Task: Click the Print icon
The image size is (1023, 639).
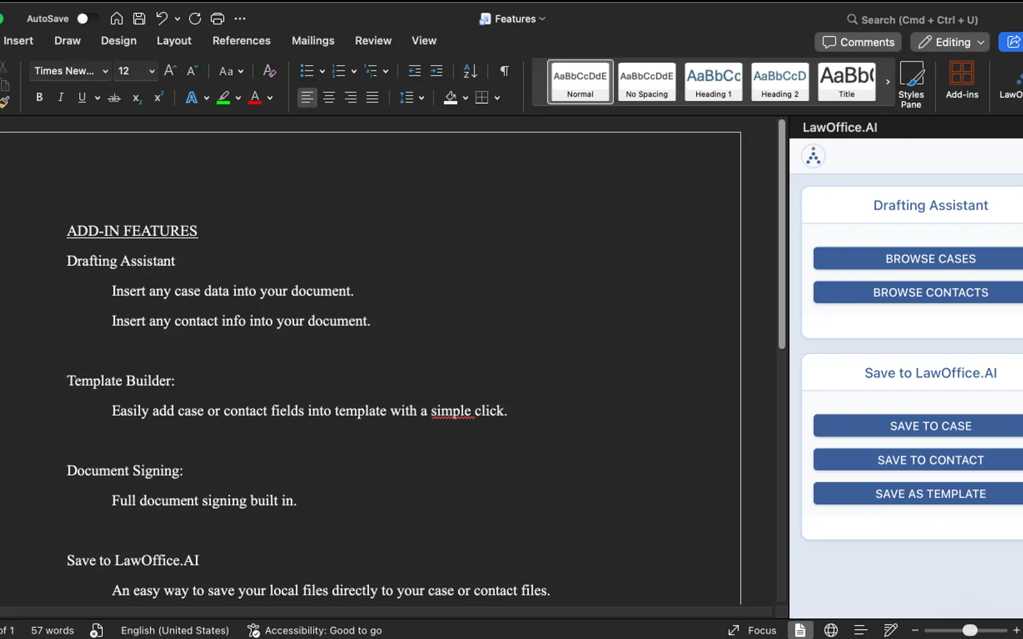Action: (217, 19)
